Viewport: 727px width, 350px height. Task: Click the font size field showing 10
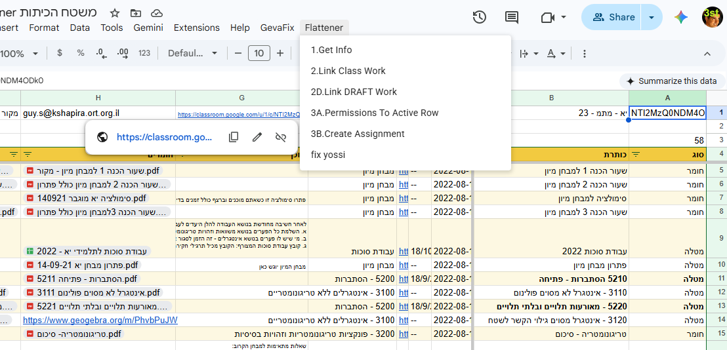pos(259,53)
